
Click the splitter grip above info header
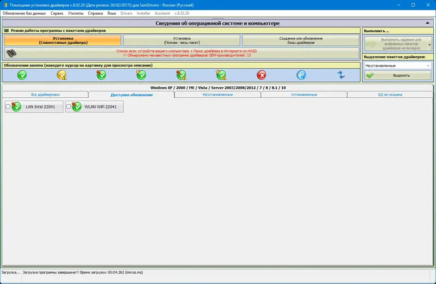217,18
